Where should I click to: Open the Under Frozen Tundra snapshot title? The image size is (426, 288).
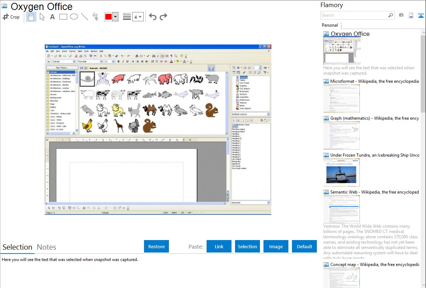[x=375, y=155]
